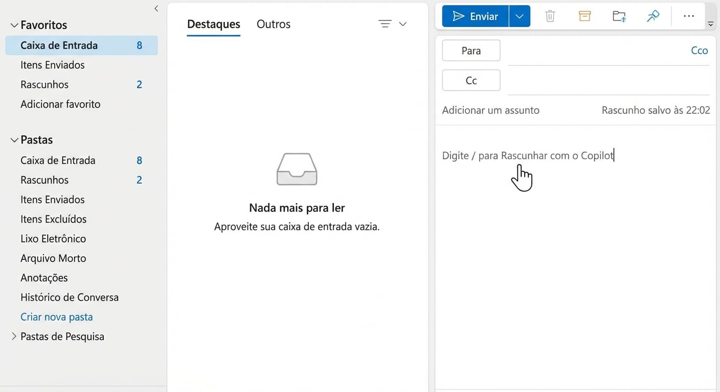Click the pin icon in toolbar
Image resolution: width=720 pixels, height=392 pixels.
(x=653, y=16)
